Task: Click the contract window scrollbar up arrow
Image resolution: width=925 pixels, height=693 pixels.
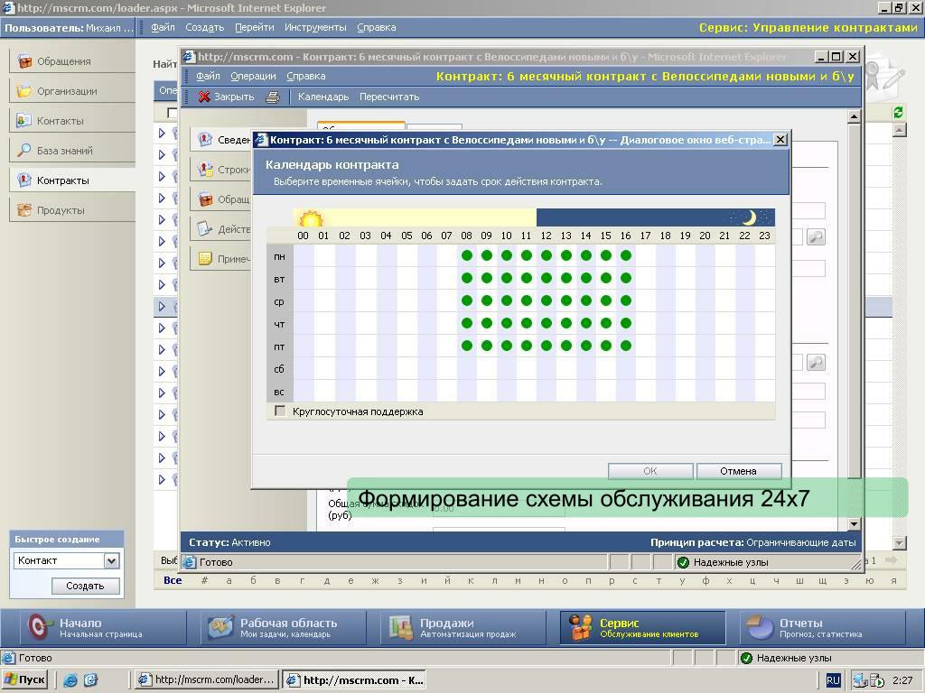Action: point(854,117)
